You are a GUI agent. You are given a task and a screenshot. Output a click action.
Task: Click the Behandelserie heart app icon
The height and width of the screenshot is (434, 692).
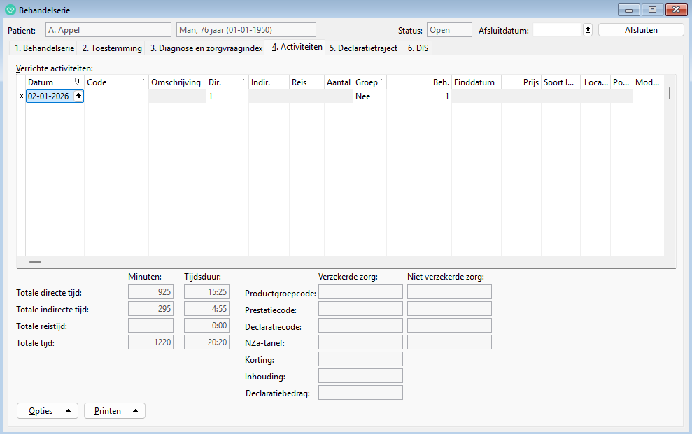pyautogui.click(x=10, y=10)
